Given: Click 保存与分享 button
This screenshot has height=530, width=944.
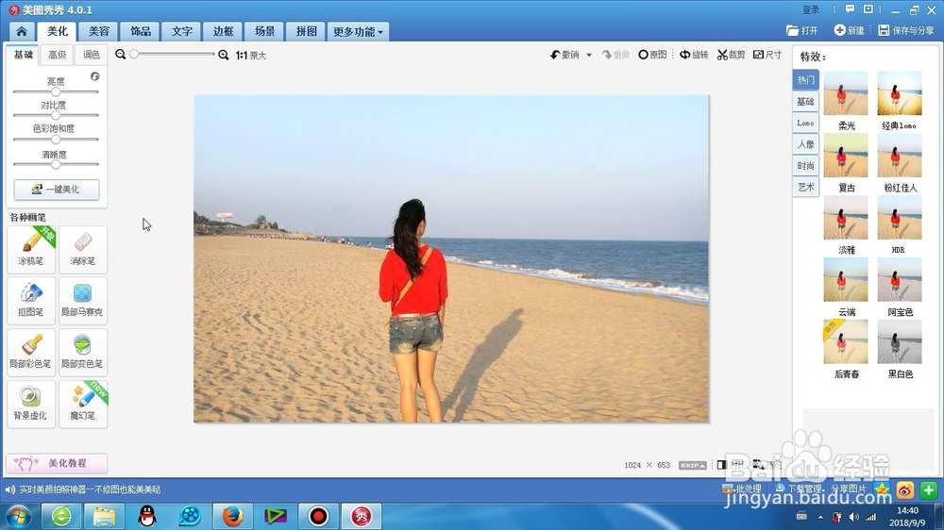Looking at the screenshot, I should tap(906, 30).
